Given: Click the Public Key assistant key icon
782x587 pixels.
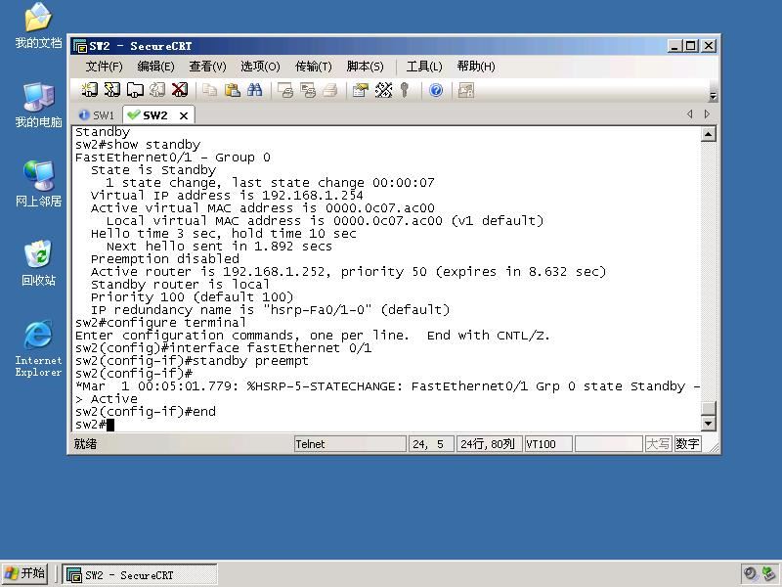Looking at the screenshot, I should pyautogui.click(x=405, y=90).
